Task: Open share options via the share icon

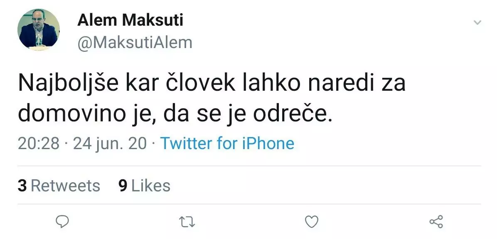Action: [436, 222]
